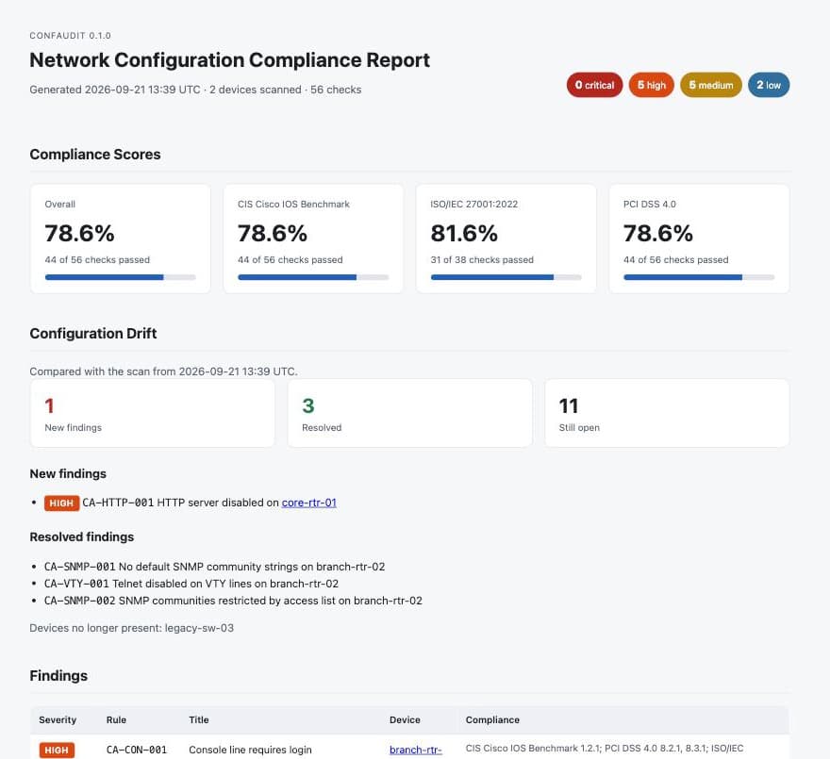Click the Findings section heading
This screenshot has height=759, width=830.
pyautogui.click(x=58, y=676)
